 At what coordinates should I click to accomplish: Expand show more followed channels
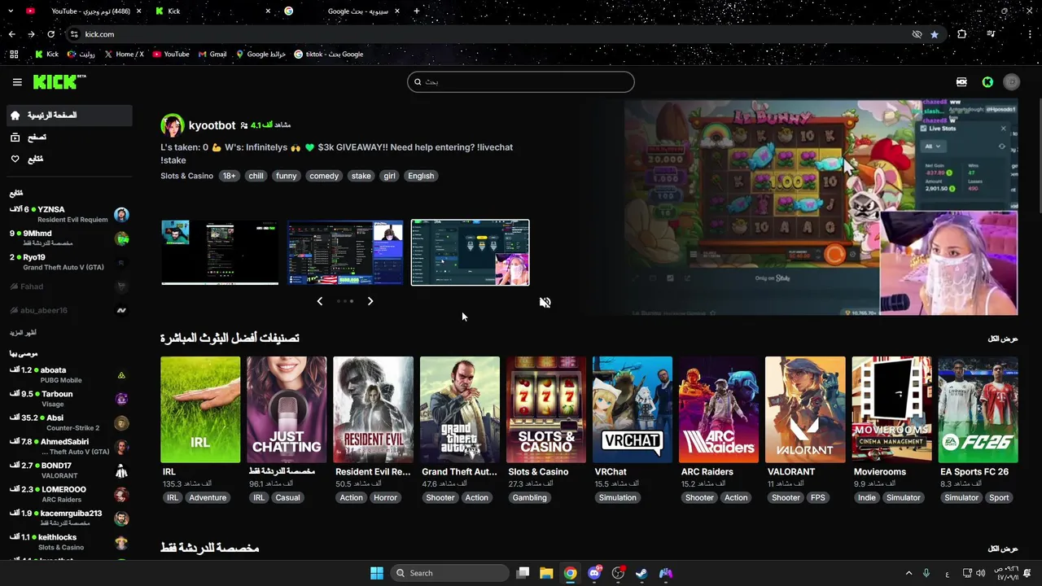[x=23, y=333]
